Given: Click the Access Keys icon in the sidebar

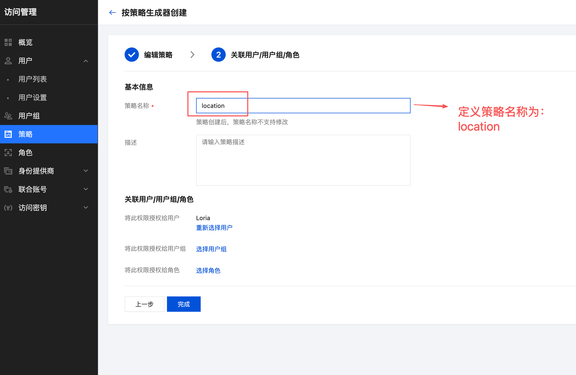Looking at the screenshot, I should 8,208.
